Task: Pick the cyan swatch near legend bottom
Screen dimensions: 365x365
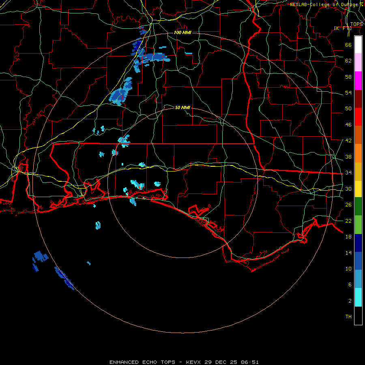Action: pos(358,297)
